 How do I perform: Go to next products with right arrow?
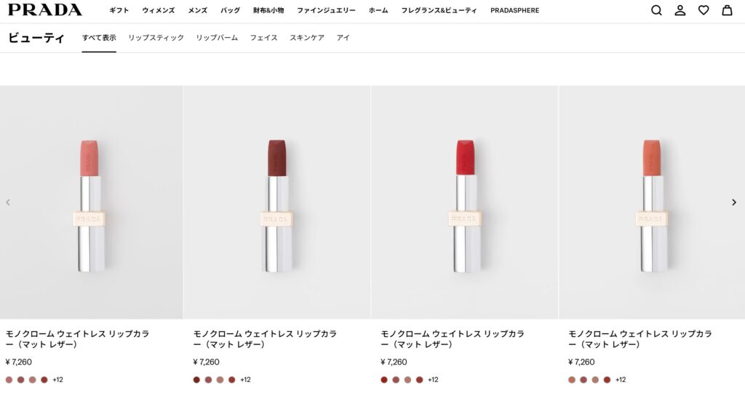point(733,202)
